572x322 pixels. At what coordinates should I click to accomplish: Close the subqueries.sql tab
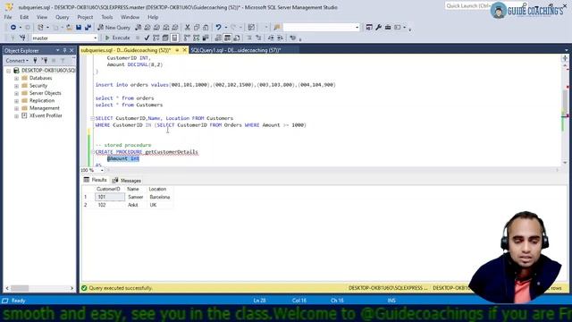pos(185,50)
